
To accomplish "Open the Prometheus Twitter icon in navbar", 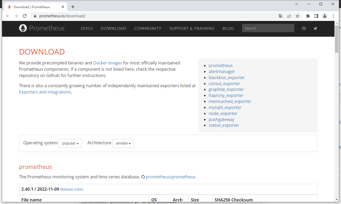I will pos(315,28).
